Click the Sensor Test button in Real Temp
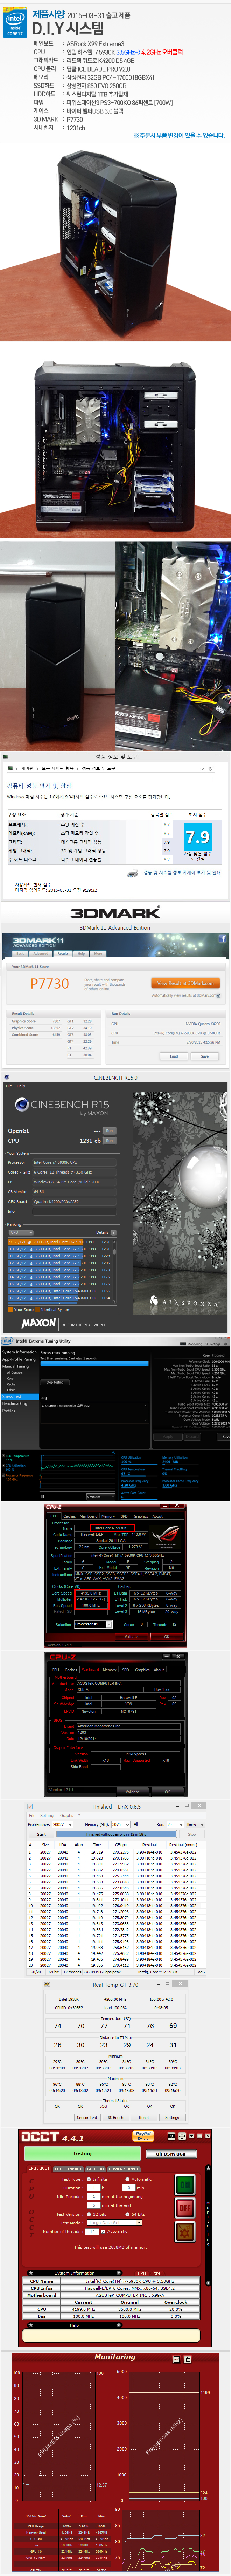This screenshot has width=231, height=2576. click(87, 2117)
